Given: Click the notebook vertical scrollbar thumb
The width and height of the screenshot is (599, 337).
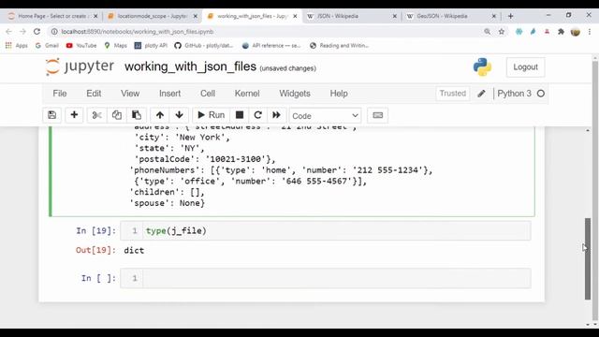Looking at the screenshot, I should (x=588, y=258).
